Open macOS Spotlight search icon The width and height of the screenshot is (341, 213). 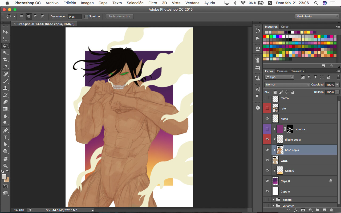point(316,3)
